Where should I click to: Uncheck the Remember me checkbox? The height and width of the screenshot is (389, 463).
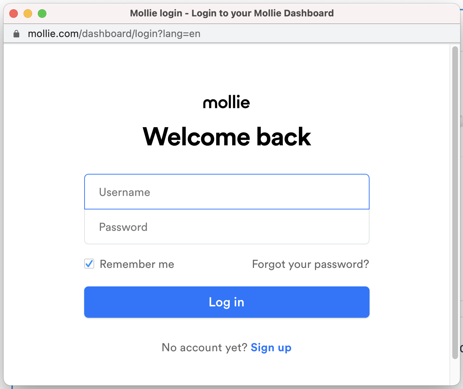click(x=89, y=264)
